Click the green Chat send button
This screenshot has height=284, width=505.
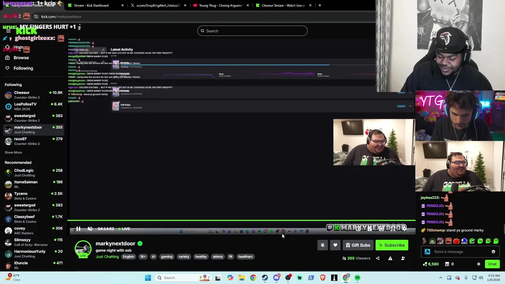pos(492,264)
